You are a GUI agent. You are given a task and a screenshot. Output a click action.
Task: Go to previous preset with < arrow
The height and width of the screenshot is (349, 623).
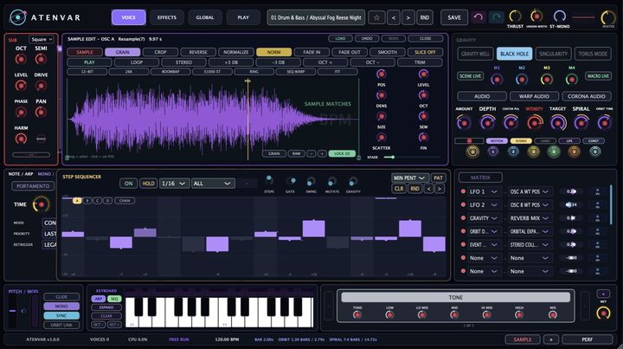click(x=394, y=17)
